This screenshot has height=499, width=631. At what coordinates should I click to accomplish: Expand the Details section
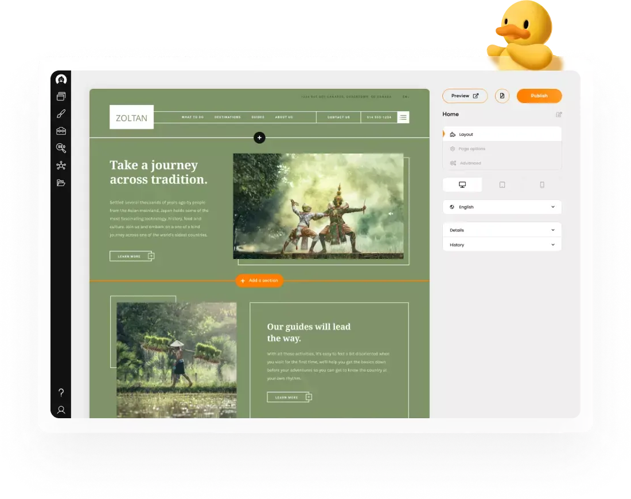(502, 230)
